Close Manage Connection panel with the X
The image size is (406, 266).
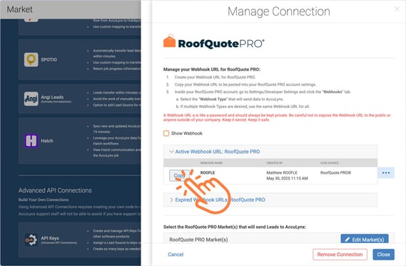397,9
